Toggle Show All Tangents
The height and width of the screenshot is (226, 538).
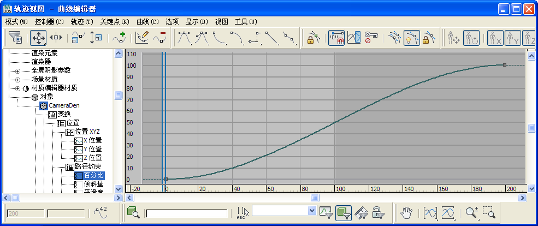tap(394, 38)
